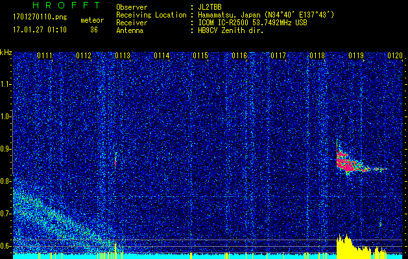Click the yellow signal peak at bottom right
Image resolution: width=408 pixels, height=259 pixels.
click(x=347, y=246)
